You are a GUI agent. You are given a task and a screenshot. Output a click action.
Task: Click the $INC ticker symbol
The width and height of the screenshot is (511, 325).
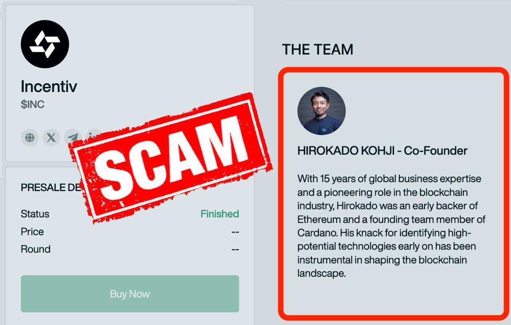[x=32, y=104]
